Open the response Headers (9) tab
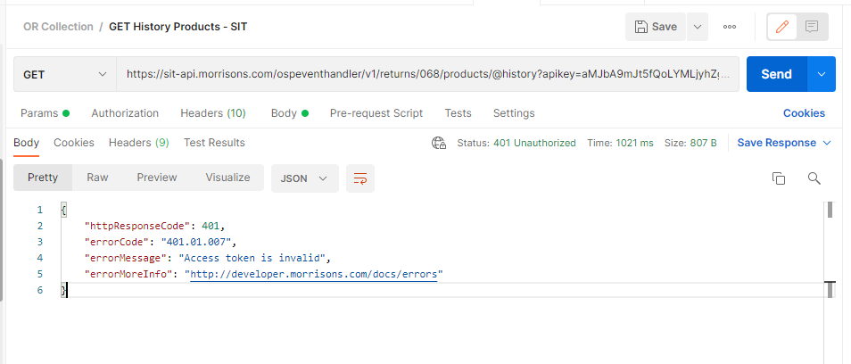The image size is (851, 364). [139, 143]
